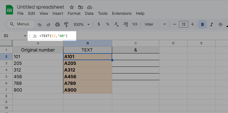Click the Menus search box
This screenshot has height=113, width=228.
(21, 24)
